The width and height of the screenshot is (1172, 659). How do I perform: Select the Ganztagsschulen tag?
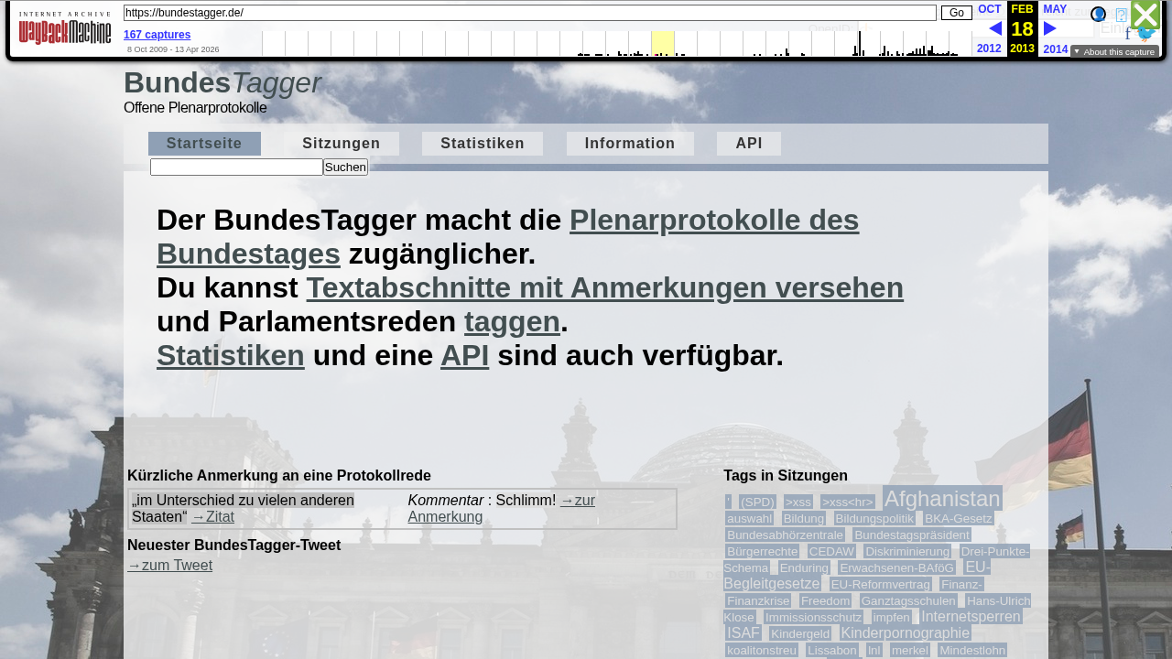click(x=908, y=600)
